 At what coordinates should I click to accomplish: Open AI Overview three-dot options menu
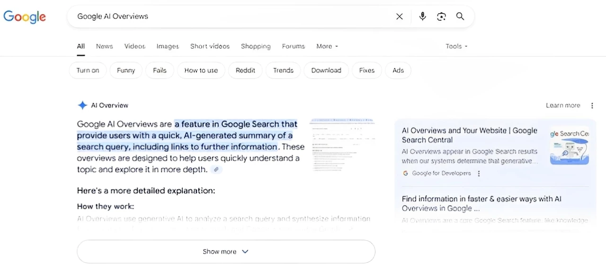(592, 105)
